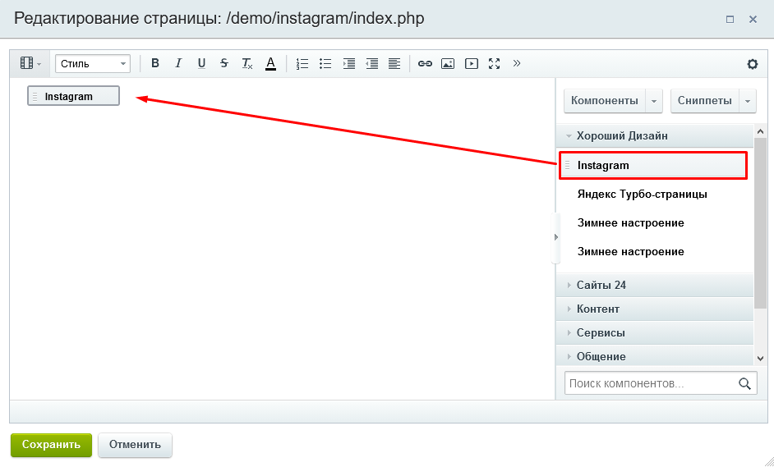The height and width of the screenshot is (467, 774).
Task: Insert a bulleted list
Action: (325, 63)
